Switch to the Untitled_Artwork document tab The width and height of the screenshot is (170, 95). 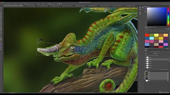[x=13, y=6]
